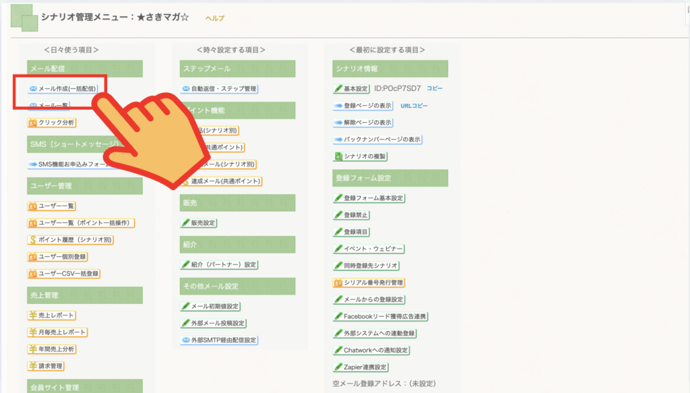Screen dimensions: 690x393
Task: Click the クリック分析 icon button
Action: click(x=33, y=123)
